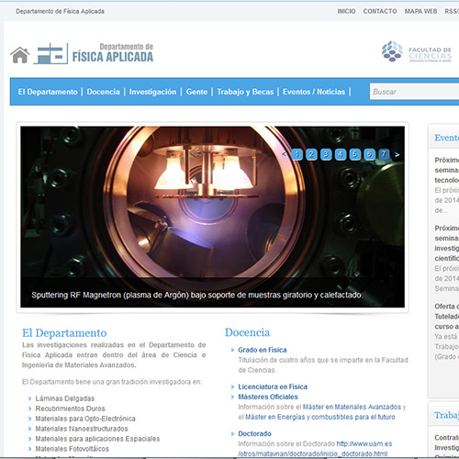Viewport: 459px width, 459px height.
Task: Open the Eventos / Noticias menu
Action: click(x=314, y=92)
